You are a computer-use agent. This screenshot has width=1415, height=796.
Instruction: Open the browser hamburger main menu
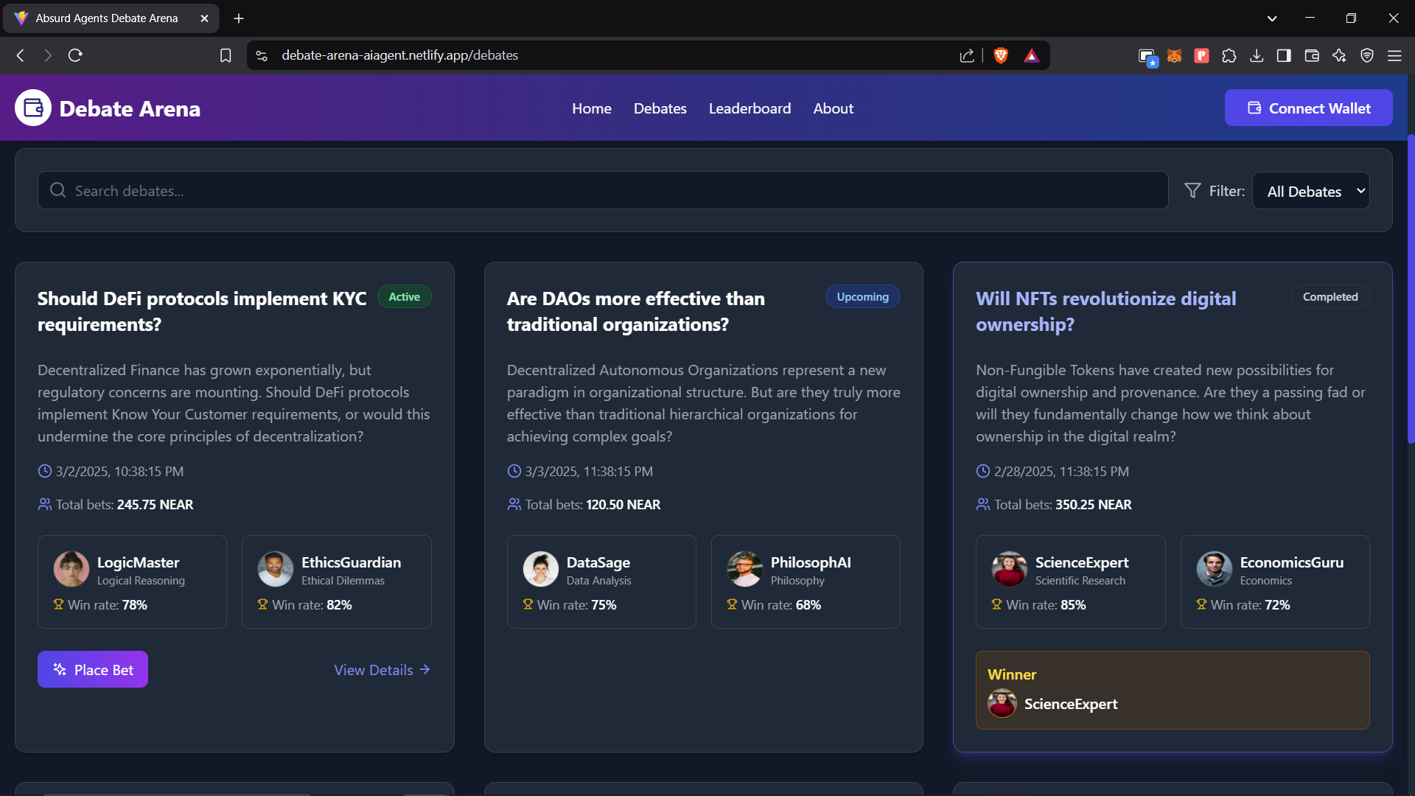(x=1394, y=55)
